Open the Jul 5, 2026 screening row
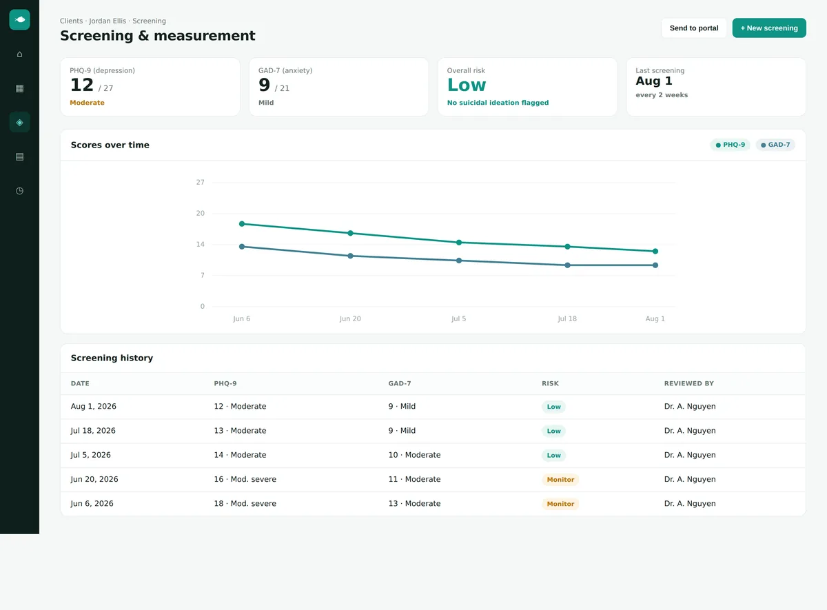Screen dimensions: 827x610 pos(433,455)
